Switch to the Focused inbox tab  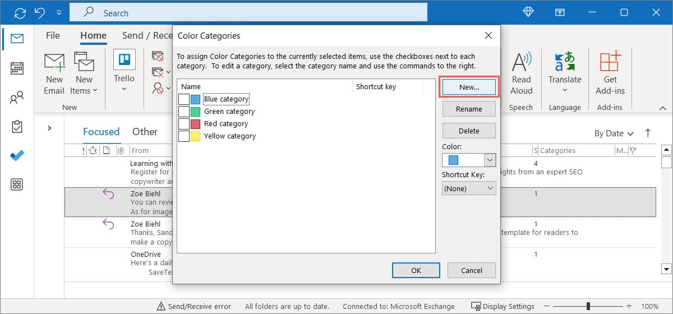(x=101, y=132)
